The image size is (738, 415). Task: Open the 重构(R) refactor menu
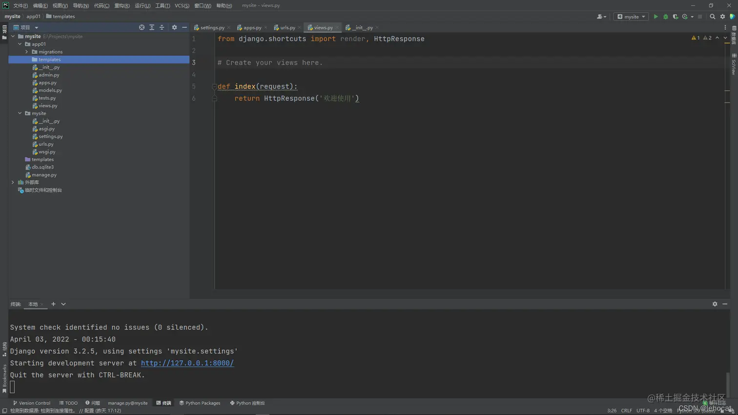[x=122, y=5]
